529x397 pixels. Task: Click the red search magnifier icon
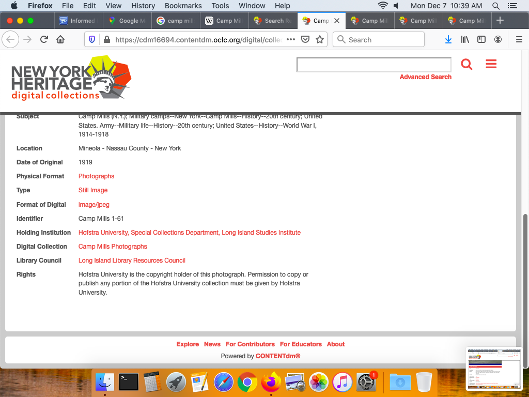pos(466,64)
